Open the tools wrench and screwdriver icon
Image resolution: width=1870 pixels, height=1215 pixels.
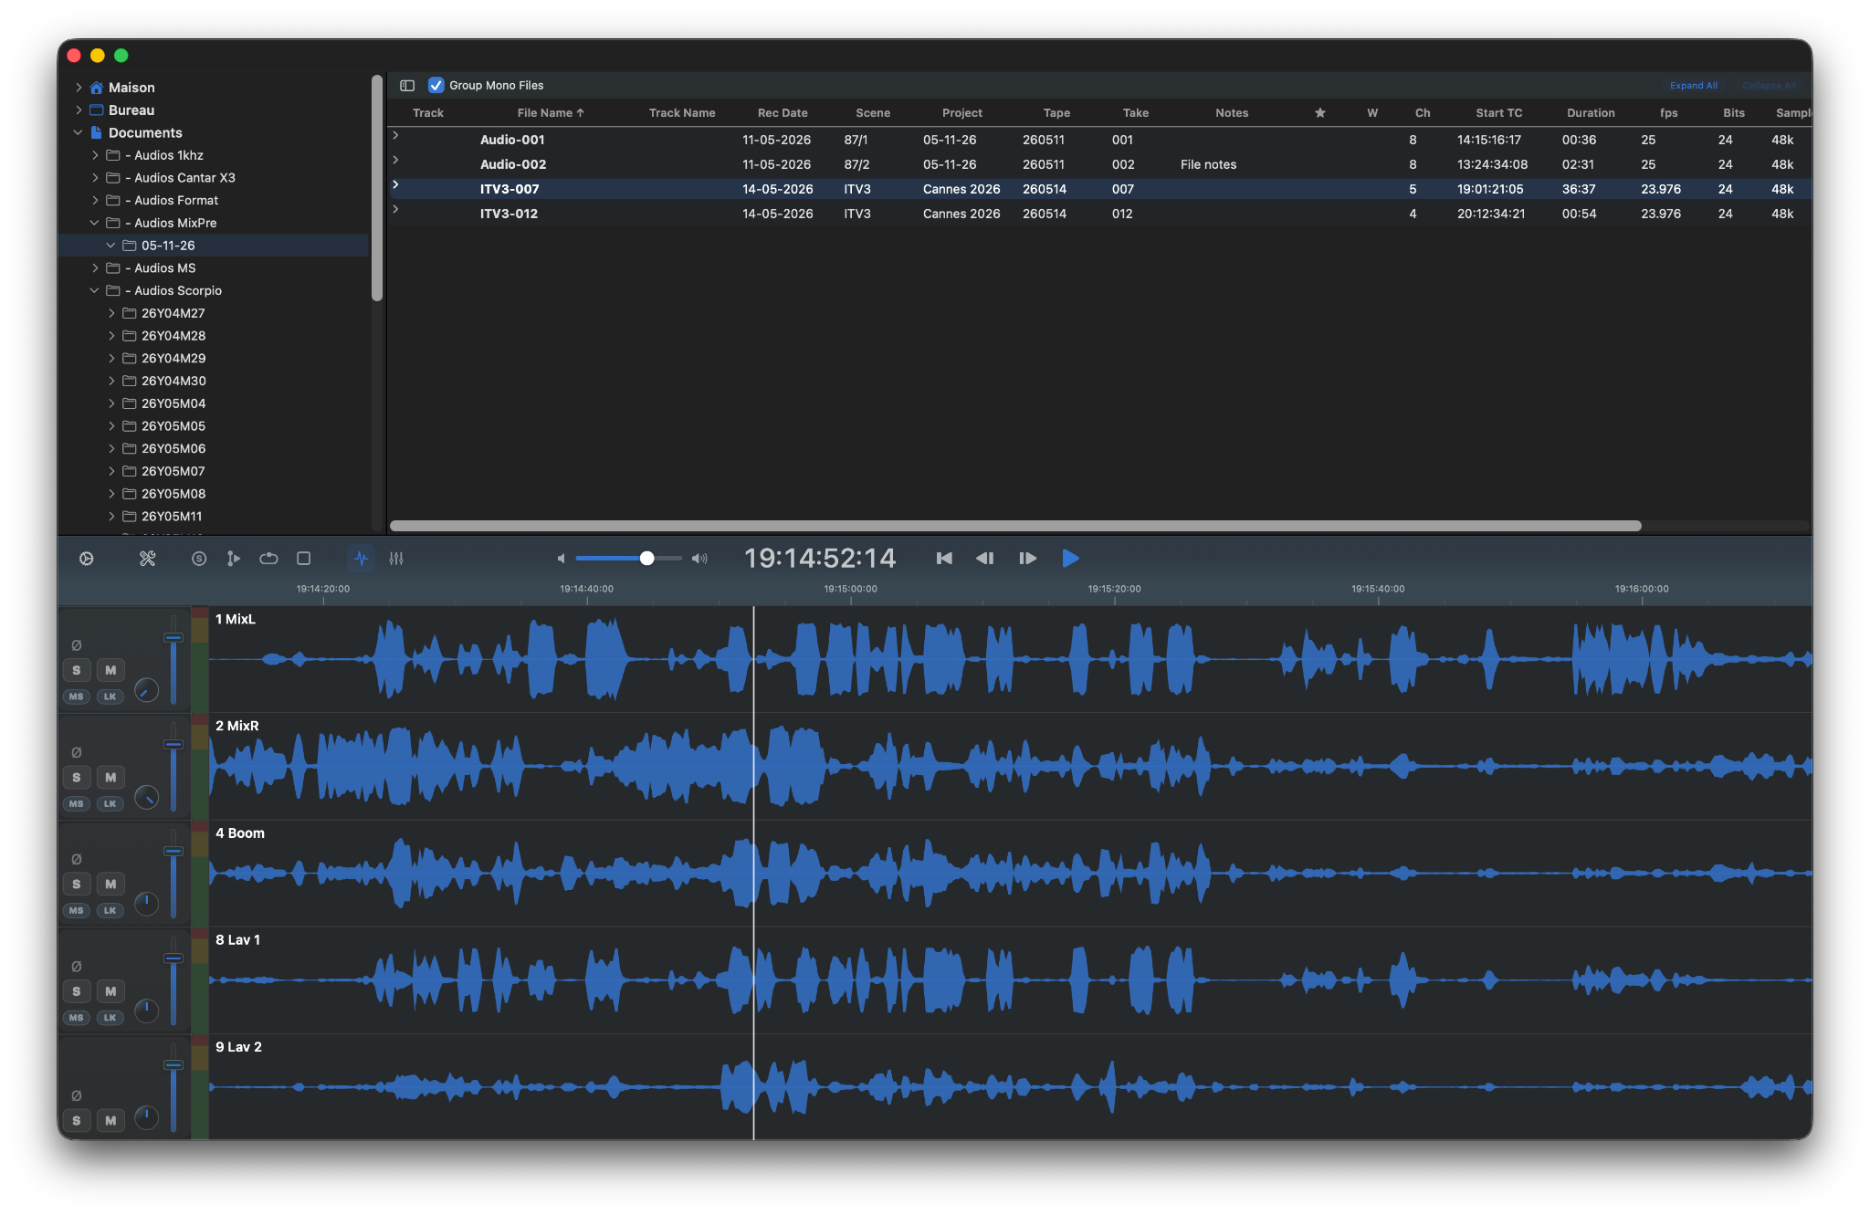click(147, 559)
